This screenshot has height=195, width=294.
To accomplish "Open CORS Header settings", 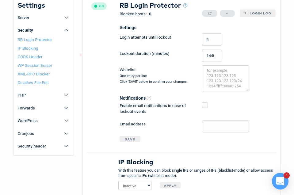I will coord(30,57).
